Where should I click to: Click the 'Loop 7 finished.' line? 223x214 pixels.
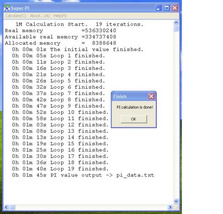58,93
